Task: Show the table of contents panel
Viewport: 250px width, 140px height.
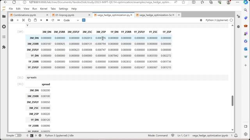Action: 4,37
